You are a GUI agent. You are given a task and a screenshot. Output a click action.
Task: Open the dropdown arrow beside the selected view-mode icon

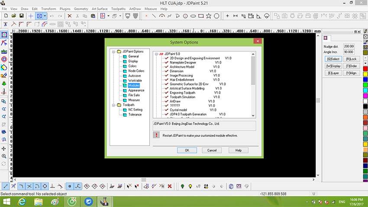point(45,16)
